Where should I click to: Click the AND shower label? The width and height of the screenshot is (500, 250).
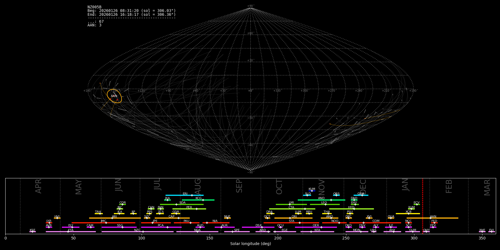(321, 198)
